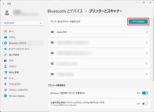Select Bluetooth とデバイス in sidebar
This screenshot has height=112, width=154.
[23, 43]
